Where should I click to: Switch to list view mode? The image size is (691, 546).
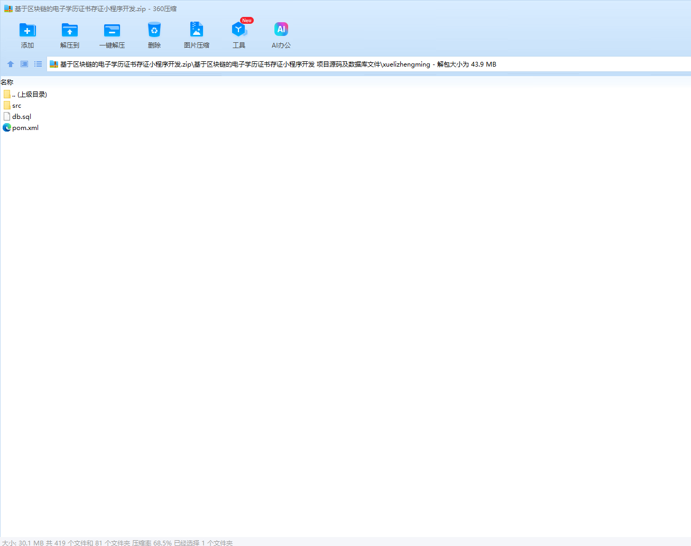(38, 64)
